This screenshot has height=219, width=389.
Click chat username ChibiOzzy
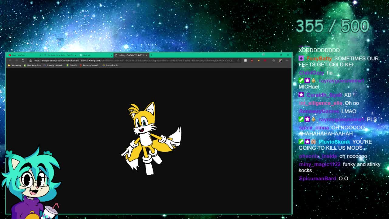(x=312, y=73)
